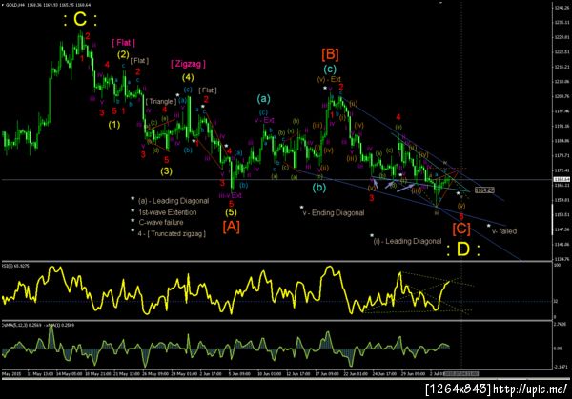Screen dimensions: 572x399
Task: Select the yellow '(2)' wave label
Action: coord(123,54)
